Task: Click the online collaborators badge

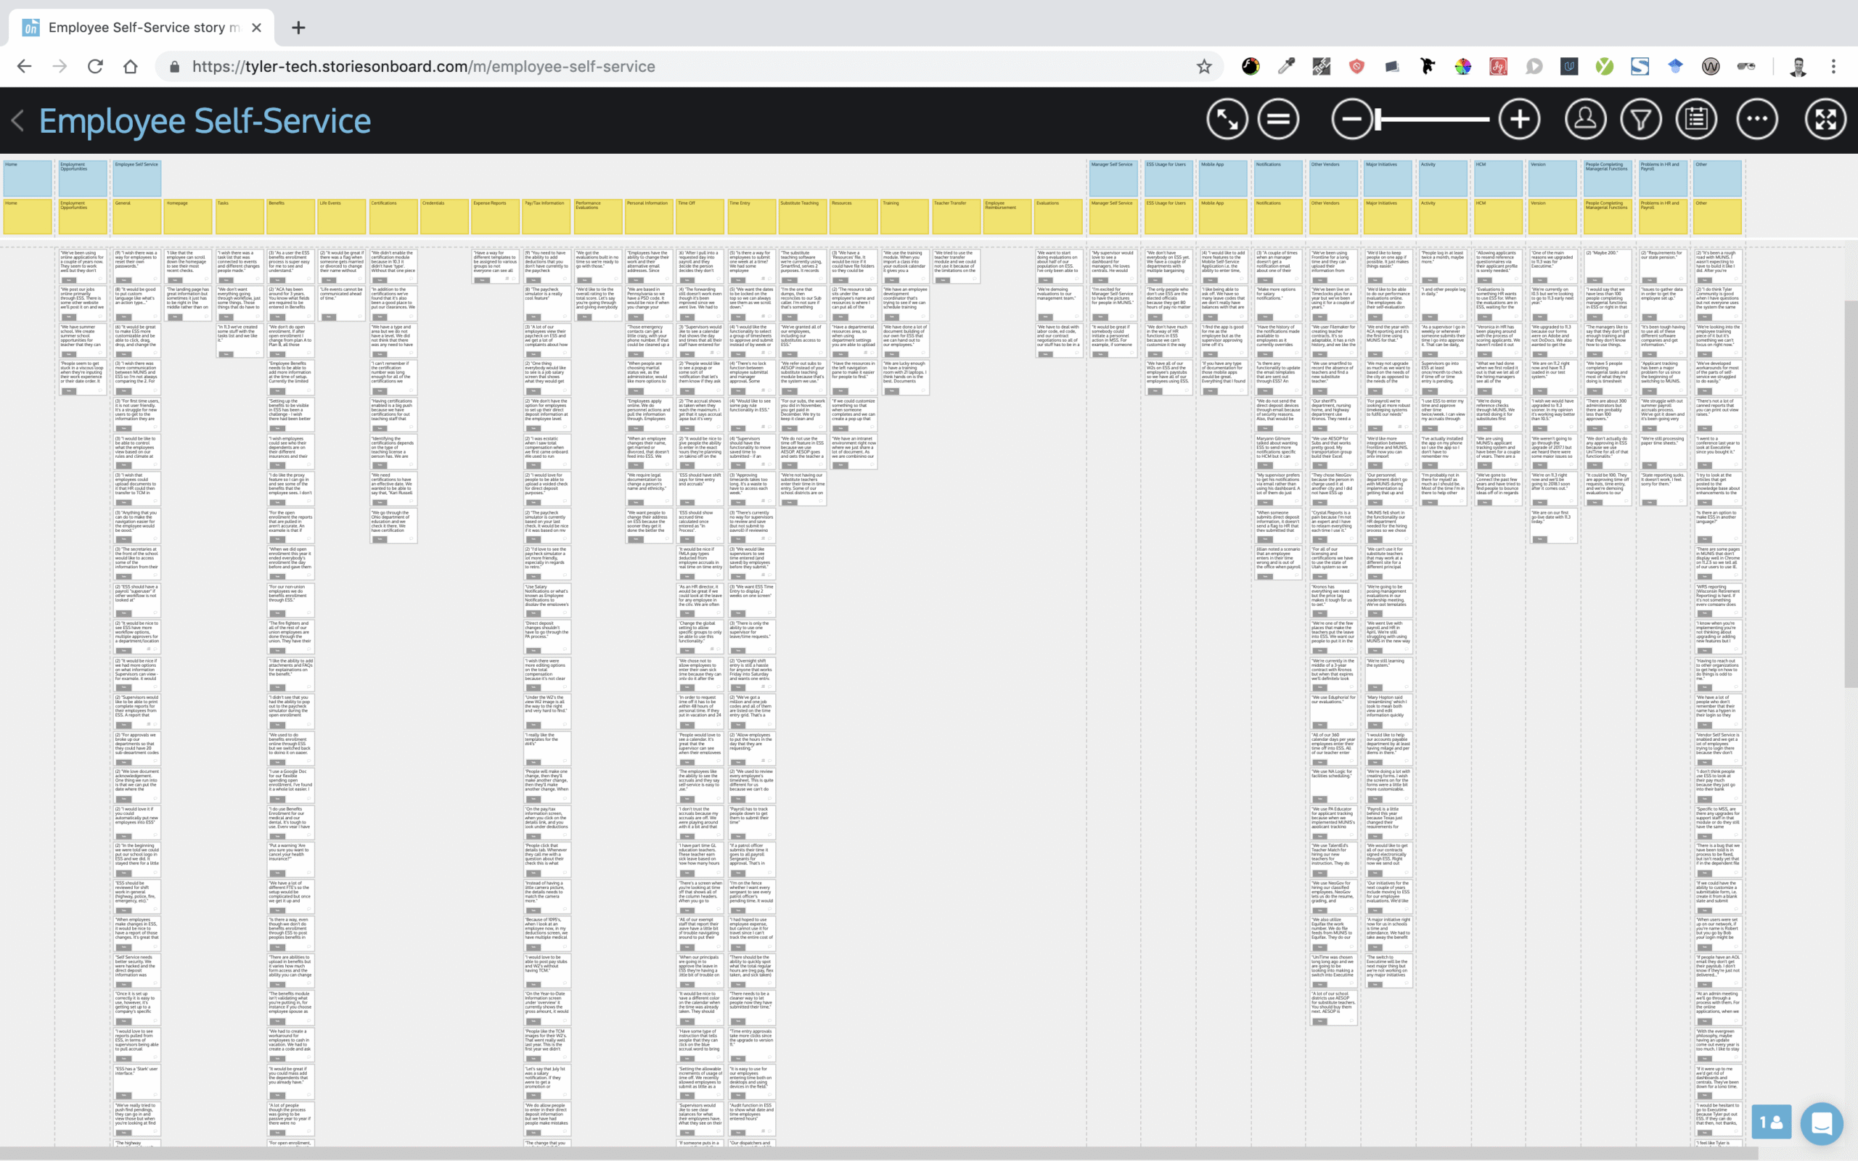Action: (x=1771, y=1123)
